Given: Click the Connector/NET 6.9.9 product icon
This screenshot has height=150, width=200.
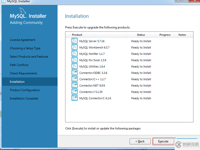Looking at the screenshot, I should [x=75, y=85].
